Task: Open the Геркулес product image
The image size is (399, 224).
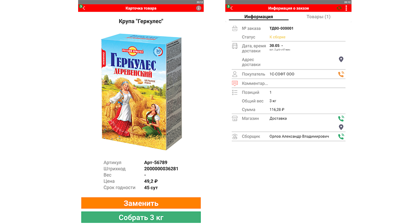Action: 141,92
